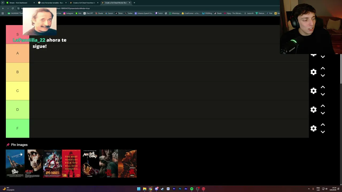Select the original Evil Dead blue poster
Image resolution: width=342 pixels, height=192 pixels.
click(x=15, y=163)
